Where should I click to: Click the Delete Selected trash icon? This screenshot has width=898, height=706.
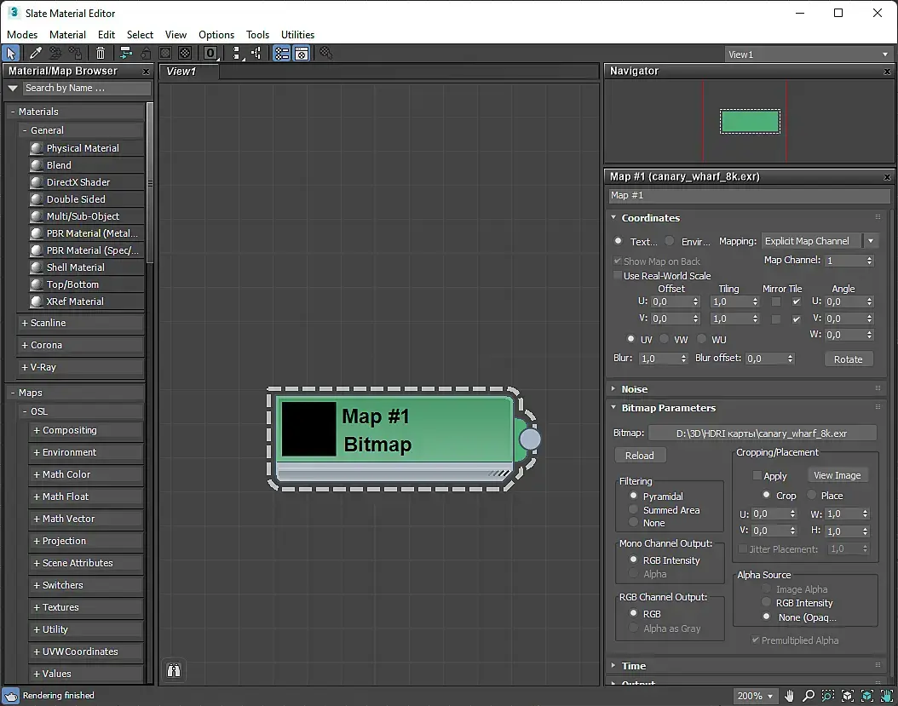pos(101,54)
